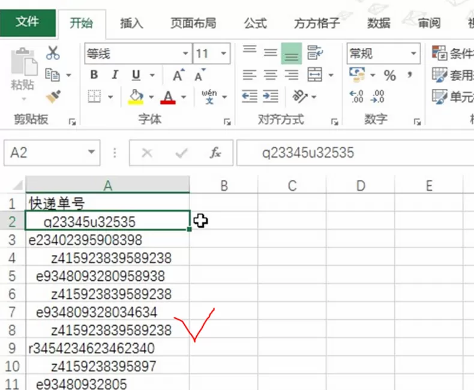Expand the Name Box dropdown arrow
The height and width of the screenshot is (390, 474).
click(x=91, y=152)
